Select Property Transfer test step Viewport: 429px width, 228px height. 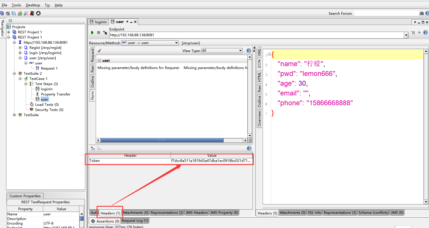(x=55, y=94)
